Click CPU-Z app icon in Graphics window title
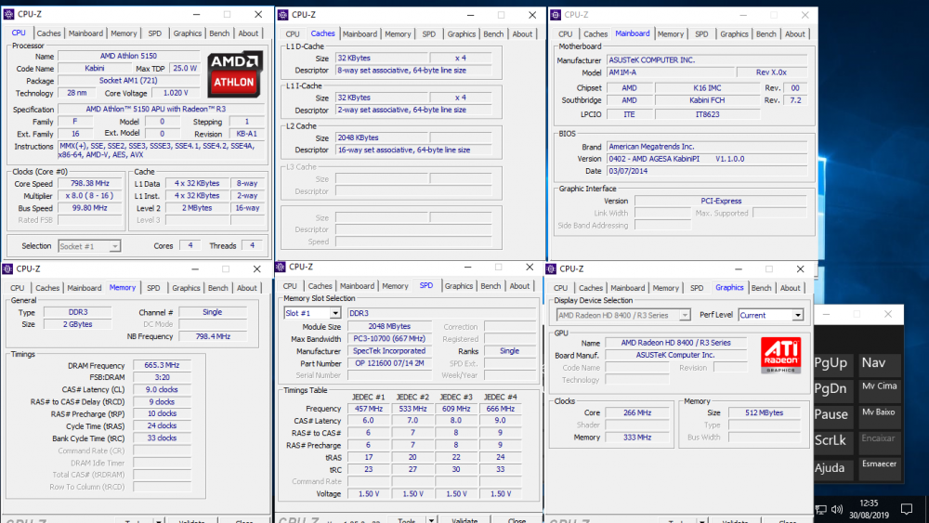This screenshot has height=523, width=929. click(550, 268)
